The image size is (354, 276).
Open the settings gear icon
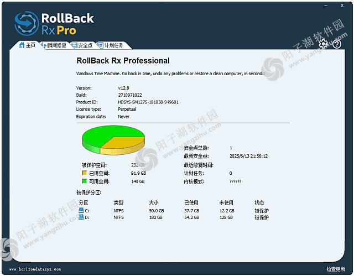[323, 44]
